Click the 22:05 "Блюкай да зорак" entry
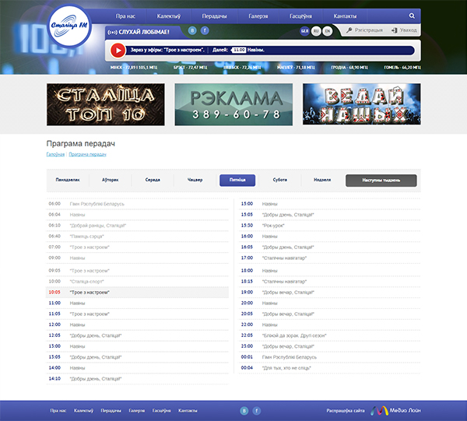Screen dimensions: 467x421 click(330, 335)
